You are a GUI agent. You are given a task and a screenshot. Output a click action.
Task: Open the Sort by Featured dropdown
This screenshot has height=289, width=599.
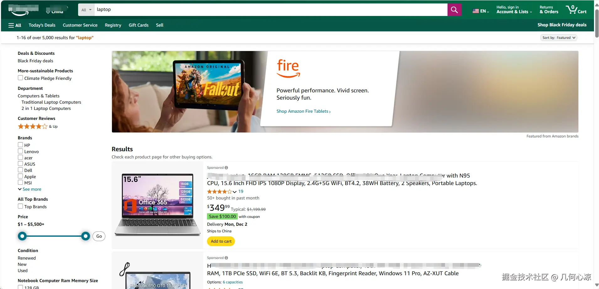(559, 38)
